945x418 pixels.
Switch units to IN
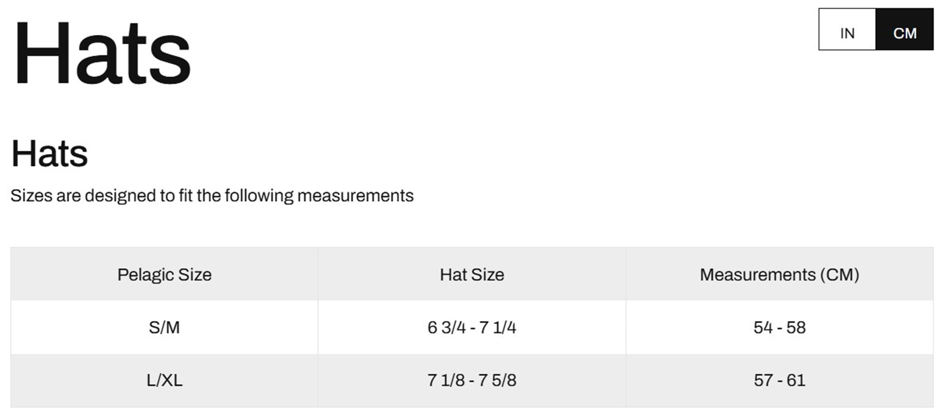[847, 29]
